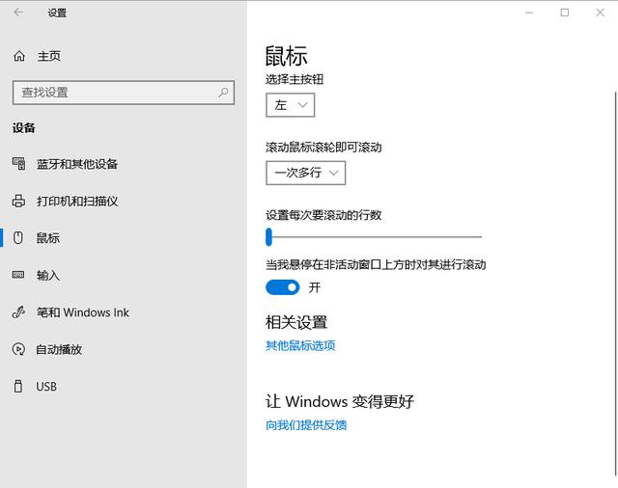Click 向我们提供反馈 feedback link
618x488 pixels.
click(x=306, y=424)
